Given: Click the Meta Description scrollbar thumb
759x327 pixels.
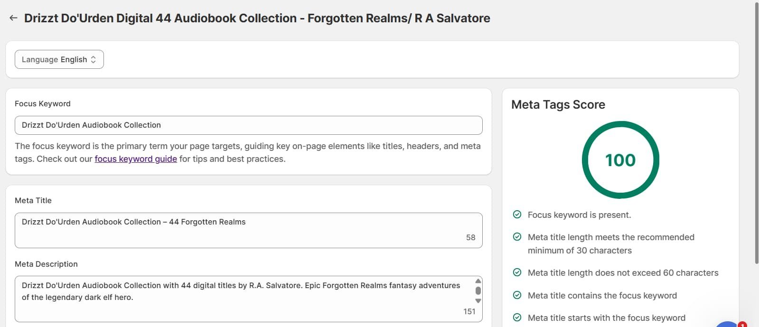Looking at the screenshot, I should click(478, 290).
